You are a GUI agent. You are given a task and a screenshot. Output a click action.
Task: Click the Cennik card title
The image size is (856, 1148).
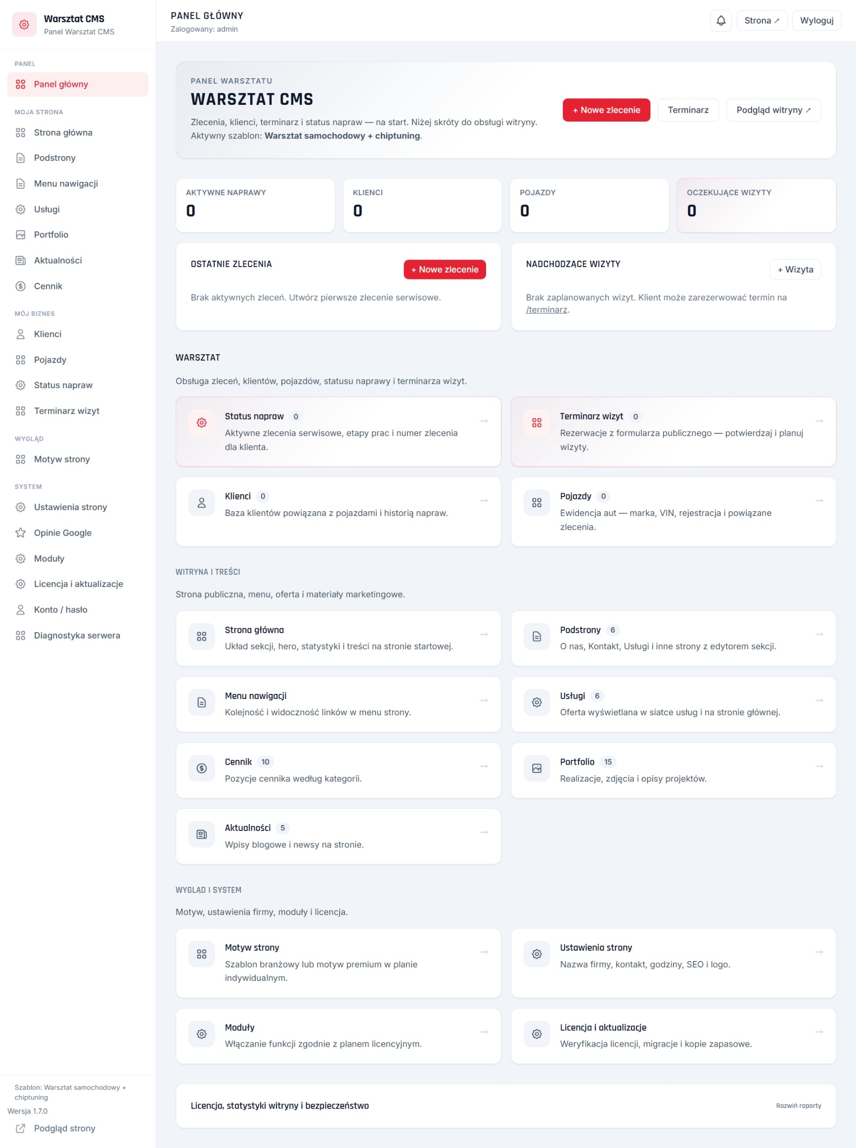(x=238, y=762)
